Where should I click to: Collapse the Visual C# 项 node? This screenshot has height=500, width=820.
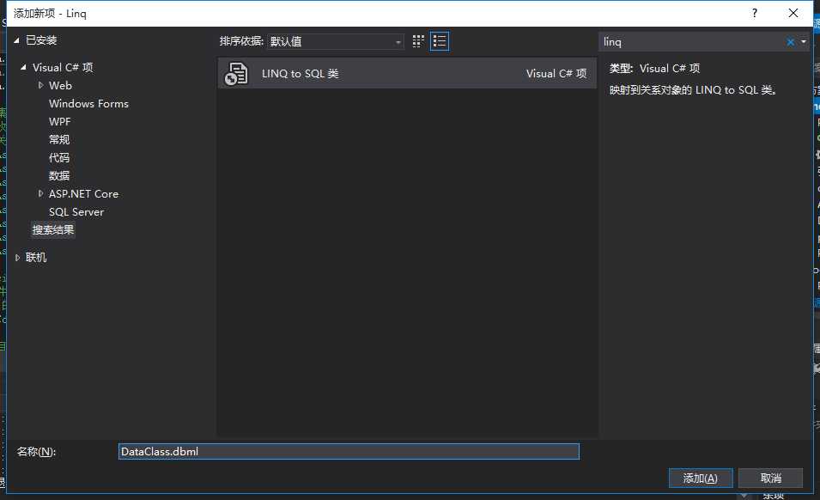click(x=23, y=68)
